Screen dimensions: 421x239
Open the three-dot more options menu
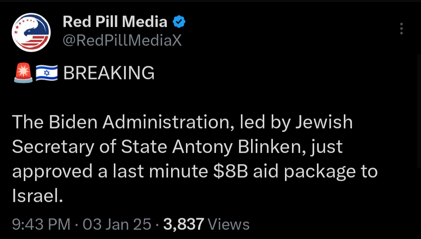tap(402, 29)
